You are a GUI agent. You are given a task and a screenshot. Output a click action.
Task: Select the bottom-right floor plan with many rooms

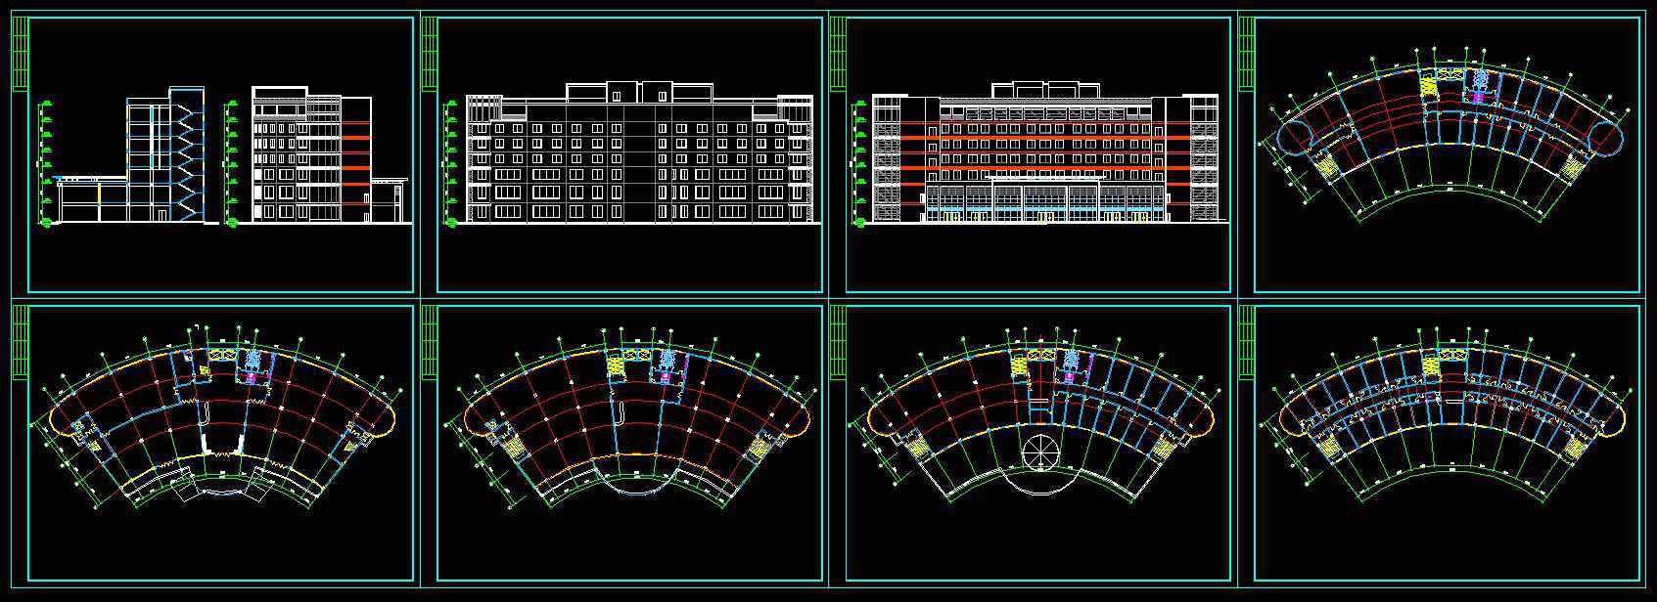tap(1450, 420)
